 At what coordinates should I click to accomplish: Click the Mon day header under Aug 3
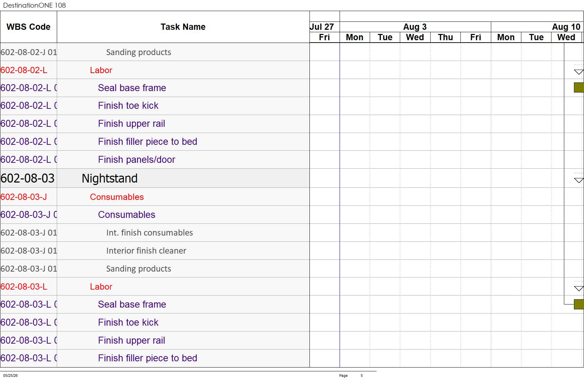(x=355, y=37)
